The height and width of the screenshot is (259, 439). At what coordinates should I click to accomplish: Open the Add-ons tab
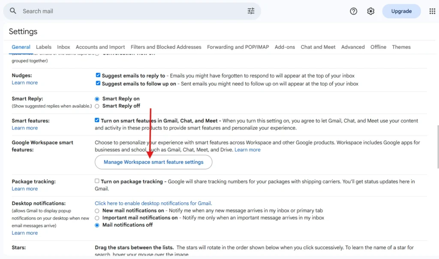[x=285, y=47]
